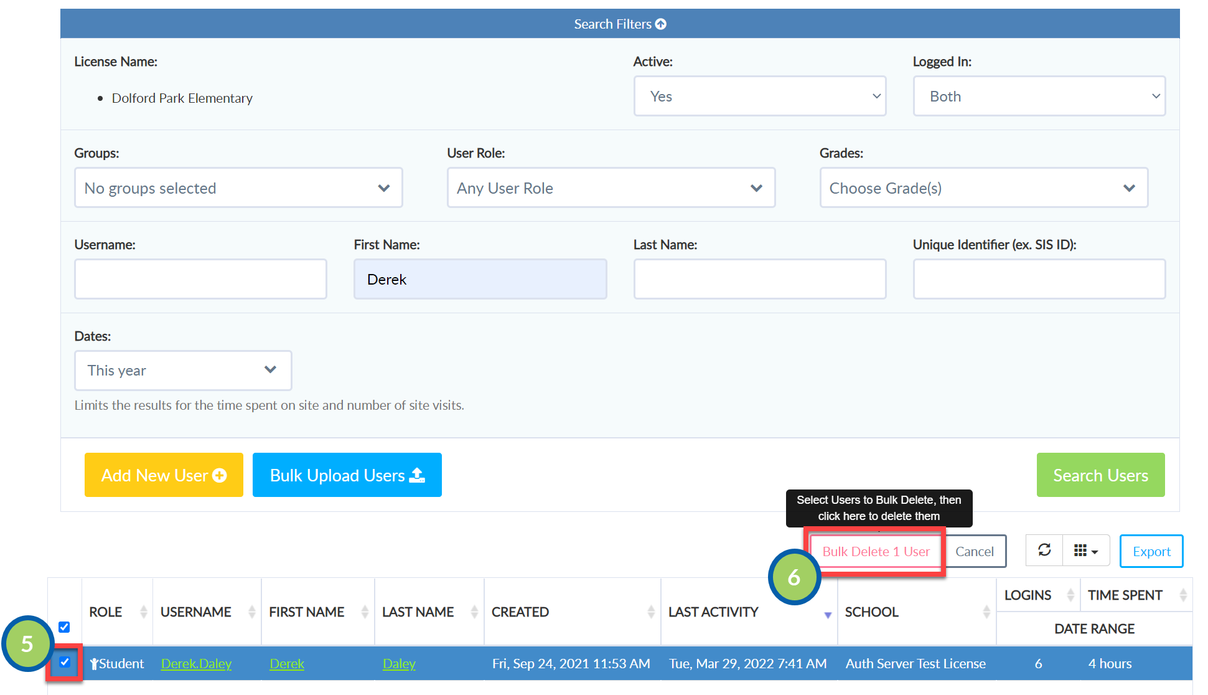Uncheck the Derek.Daley row checkbox
Image resolution: width=1208 pixels, height=695 pixels.
pos(65,663)
